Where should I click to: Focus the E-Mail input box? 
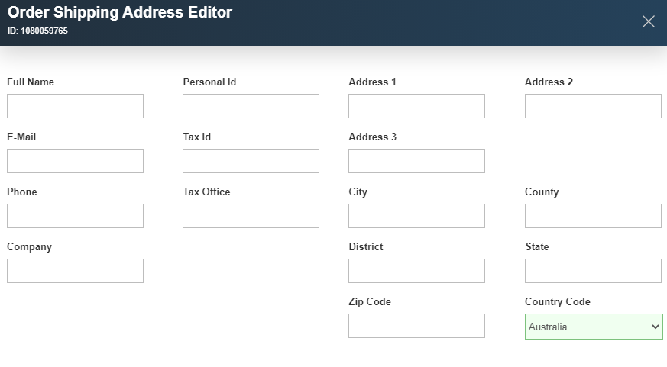76,161
